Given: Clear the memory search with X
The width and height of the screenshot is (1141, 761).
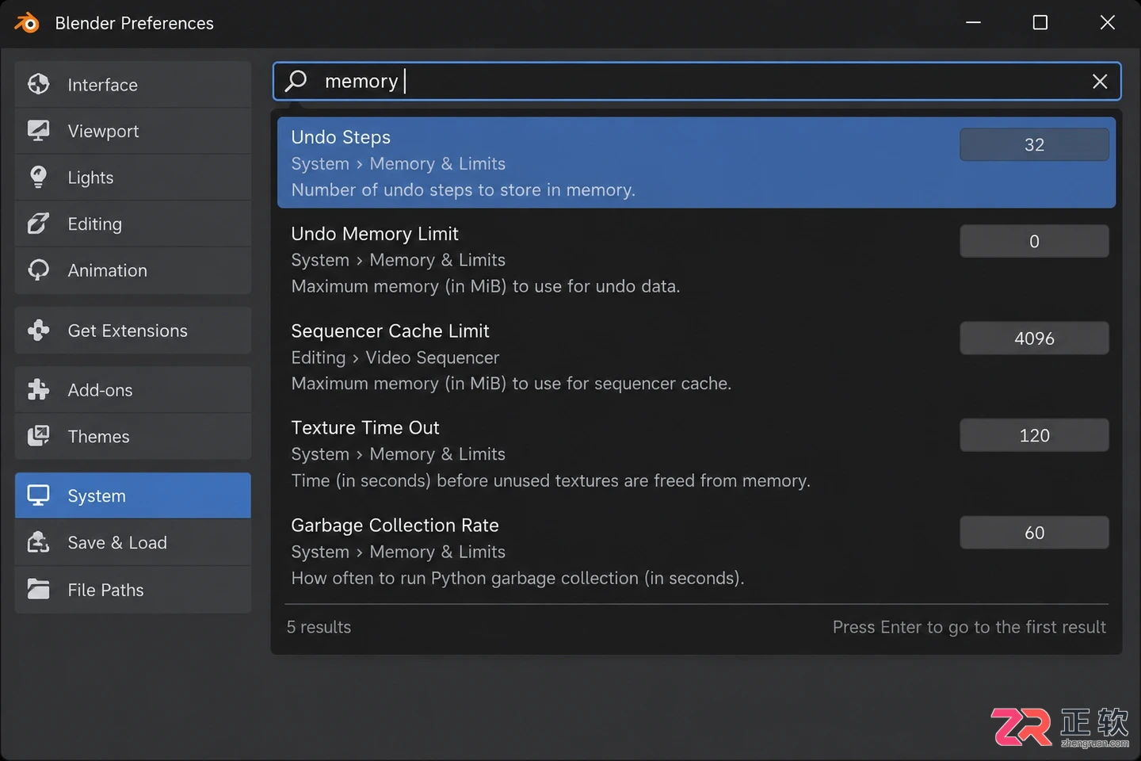Looking at the screenshot, I should click(1100, 82).
